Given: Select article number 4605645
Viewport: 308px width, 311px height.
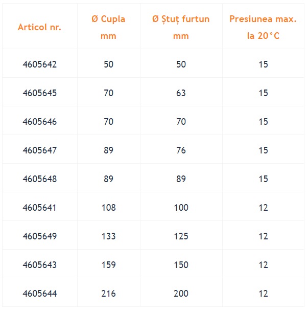Looking at the screenshot, I should click(x=40, y=93).
